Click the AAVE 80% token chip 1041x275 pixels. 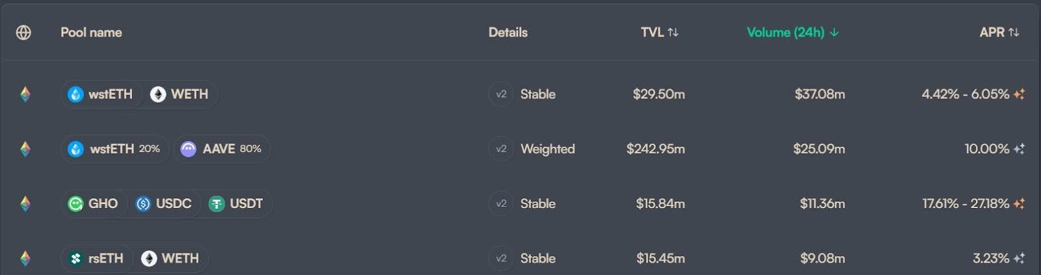[221, 149]
